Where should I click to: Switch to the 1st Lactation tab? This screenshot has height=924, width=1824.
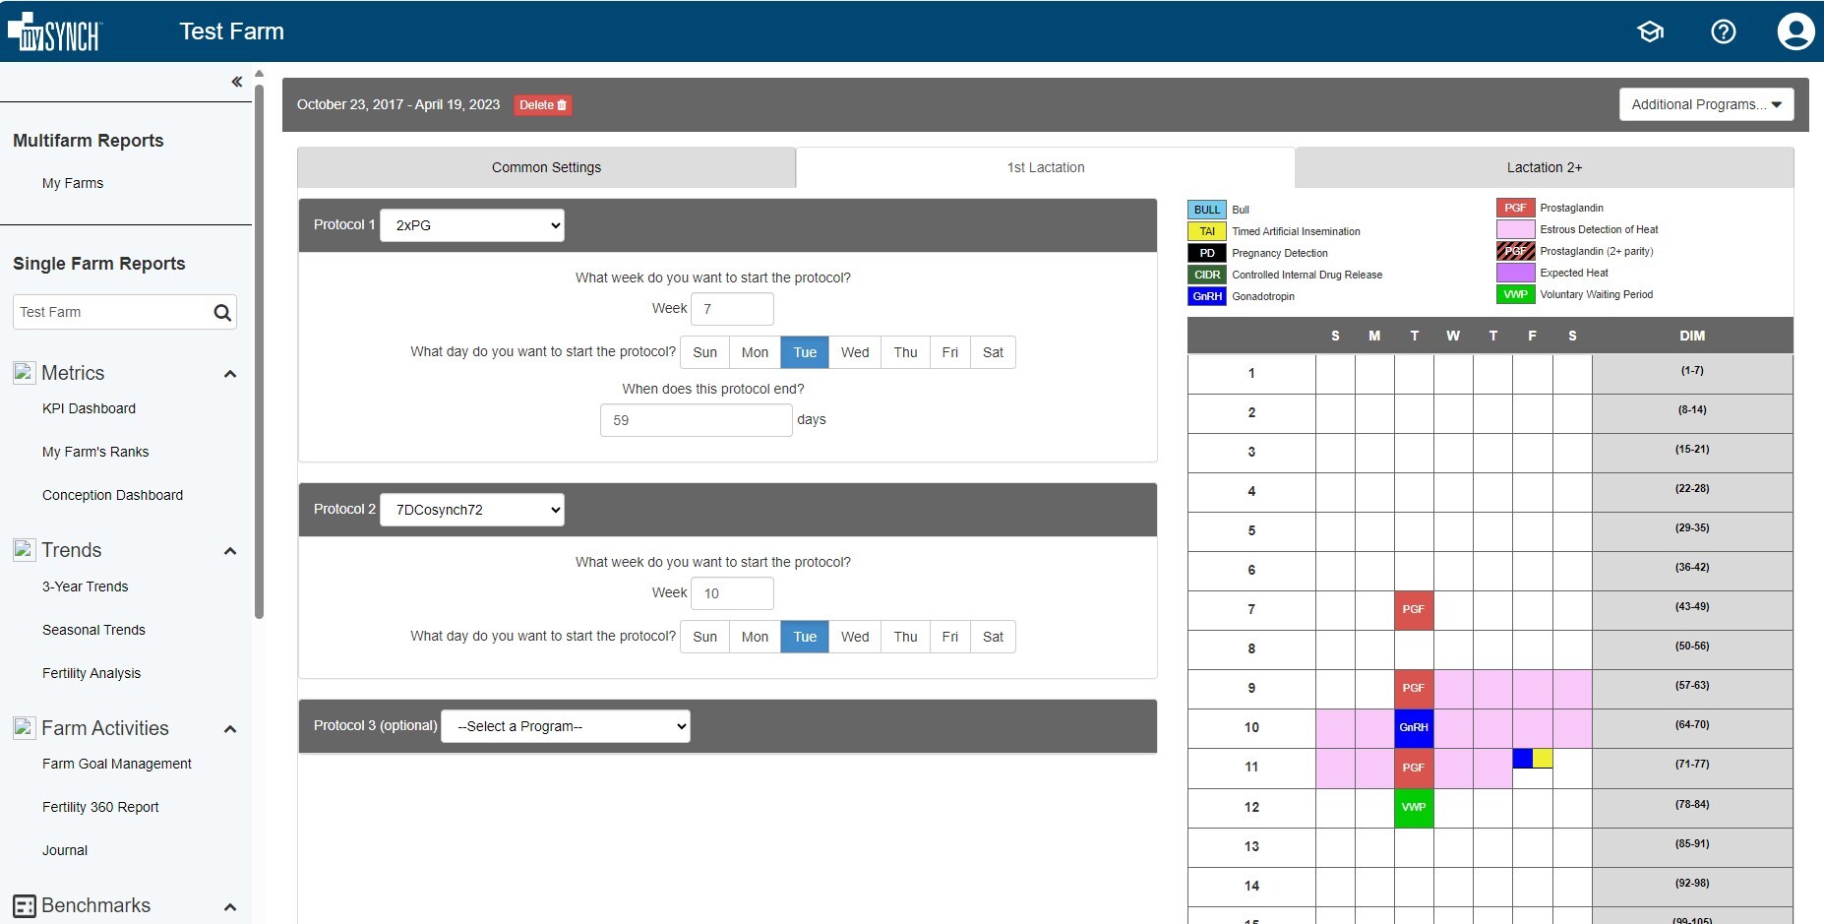coord(1045,167)
